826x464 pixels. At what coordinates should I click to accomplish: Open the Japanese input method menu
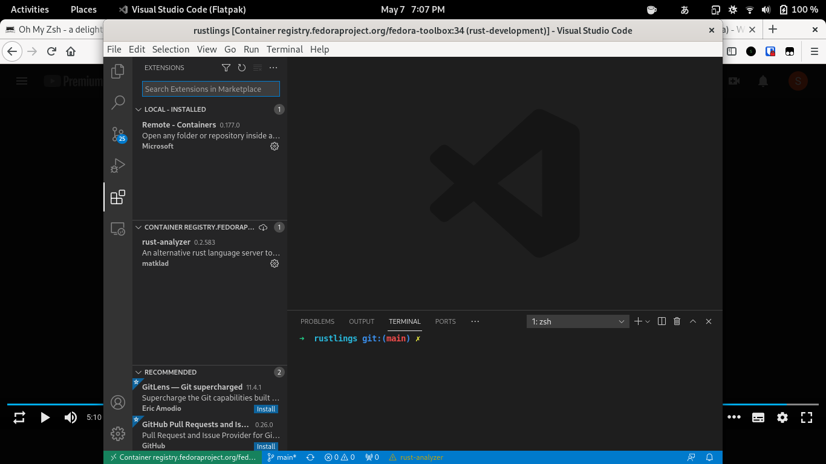pos(685,10)
